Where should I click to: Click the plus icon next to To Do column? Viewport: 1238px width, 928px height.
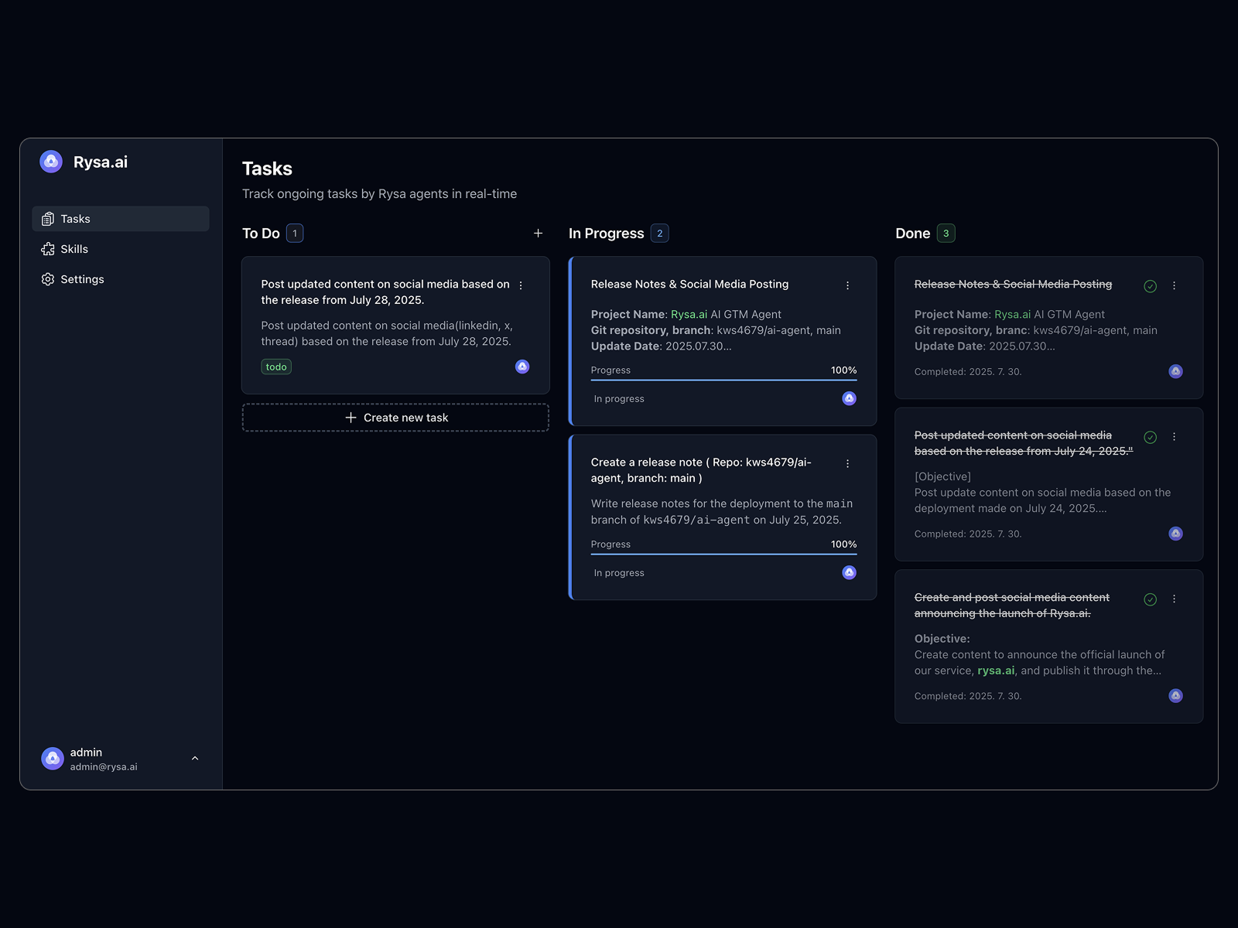[538, 233]
